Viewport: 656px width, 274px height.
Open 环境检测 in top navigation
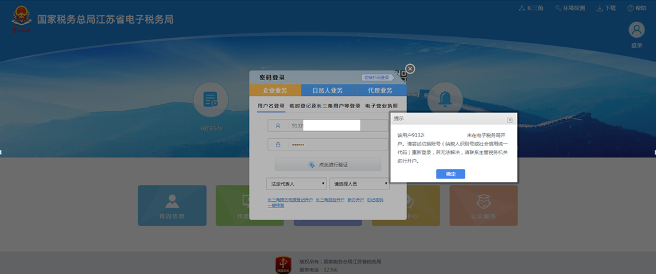click(570, 8)
